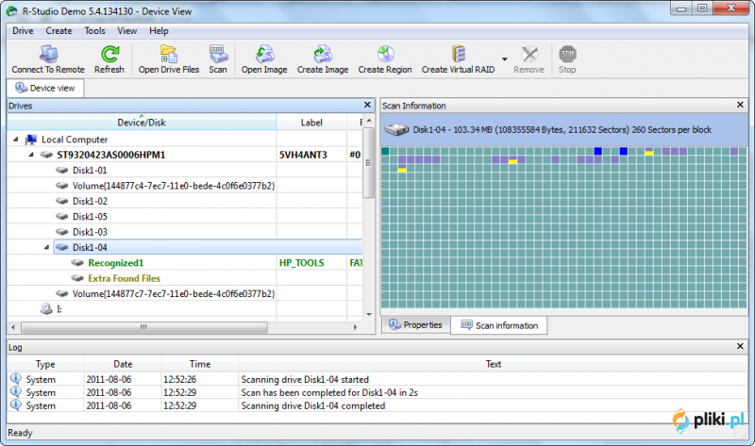Viewport: 755px width, 446px height.
Task: Open the Tools menu
Action: (95, 31)
